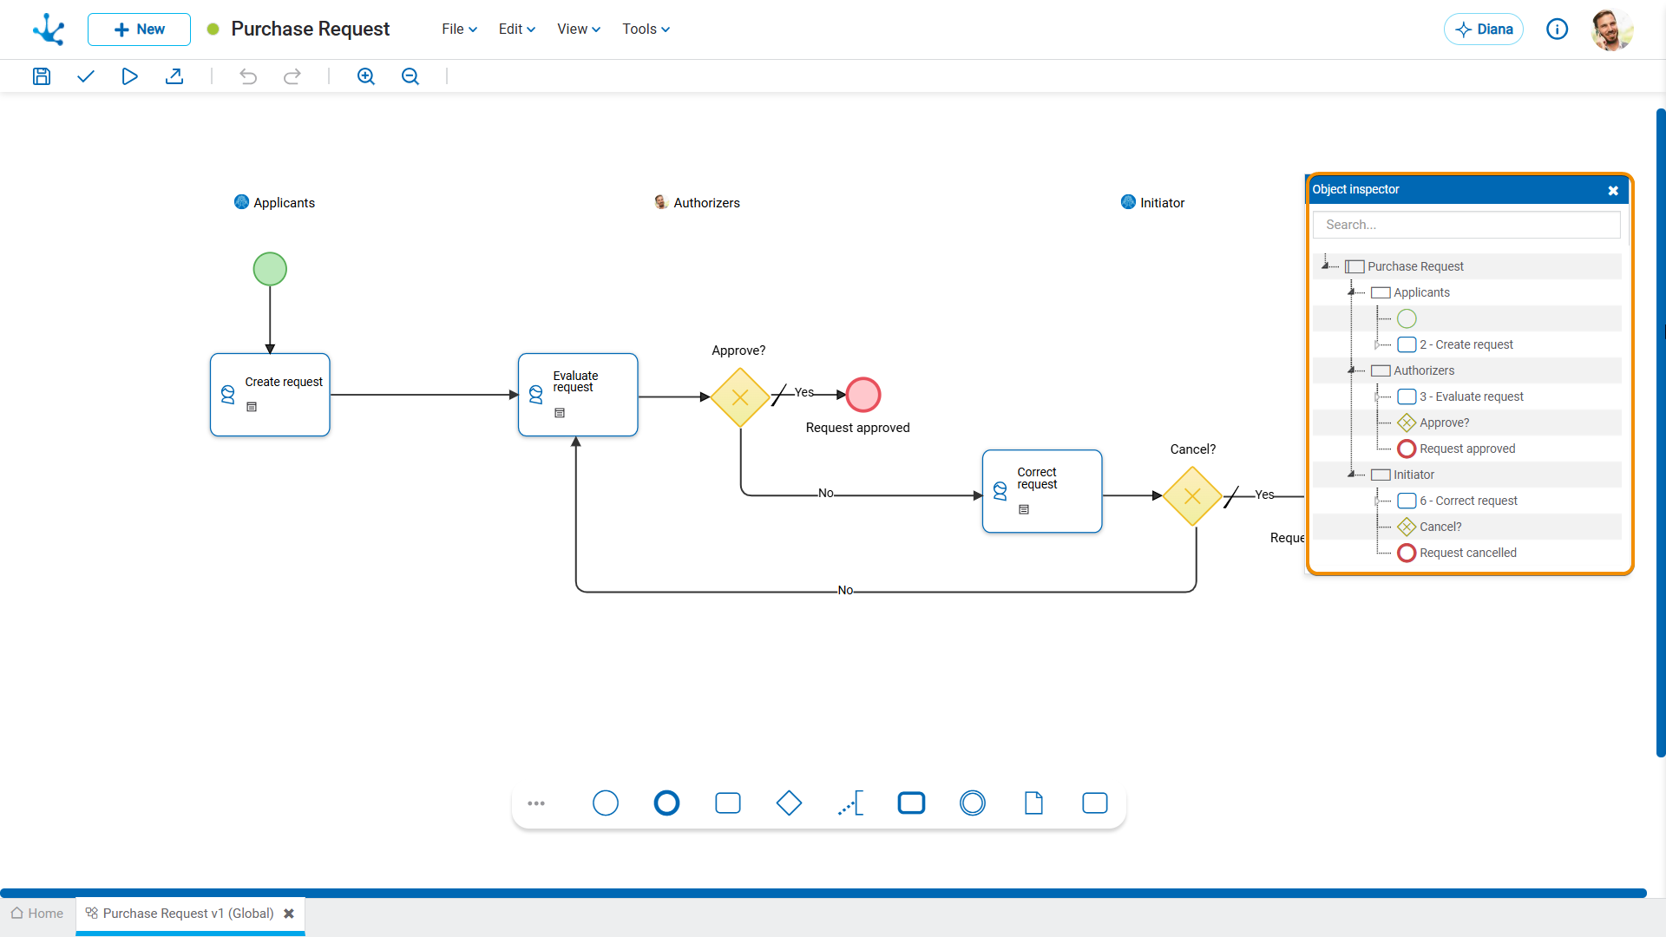Select the Evaluate request task on canvas
Viewport: 1666px width, 937px height.
pyautogui.click(x=578, y=395)
